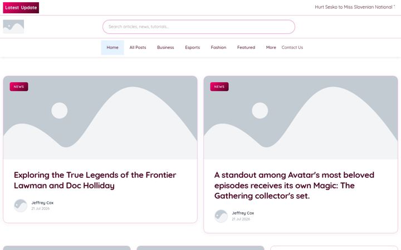This screenshot has height=250, width=401.
Task: Open All Posts in navigation
Action: [138, 47]
